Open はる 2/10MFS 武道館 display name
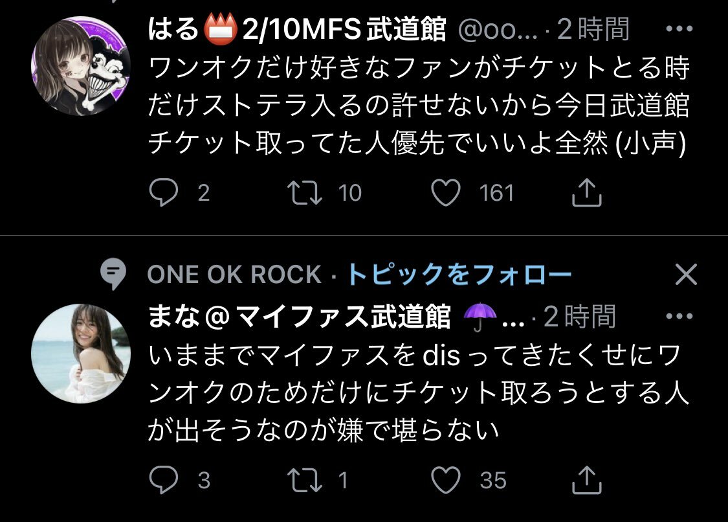The image size is (728, 522). (x=297, y=29)
